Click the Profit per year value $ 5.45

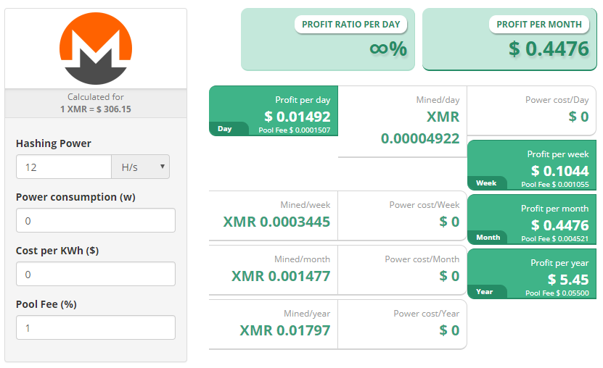[568, 280]
